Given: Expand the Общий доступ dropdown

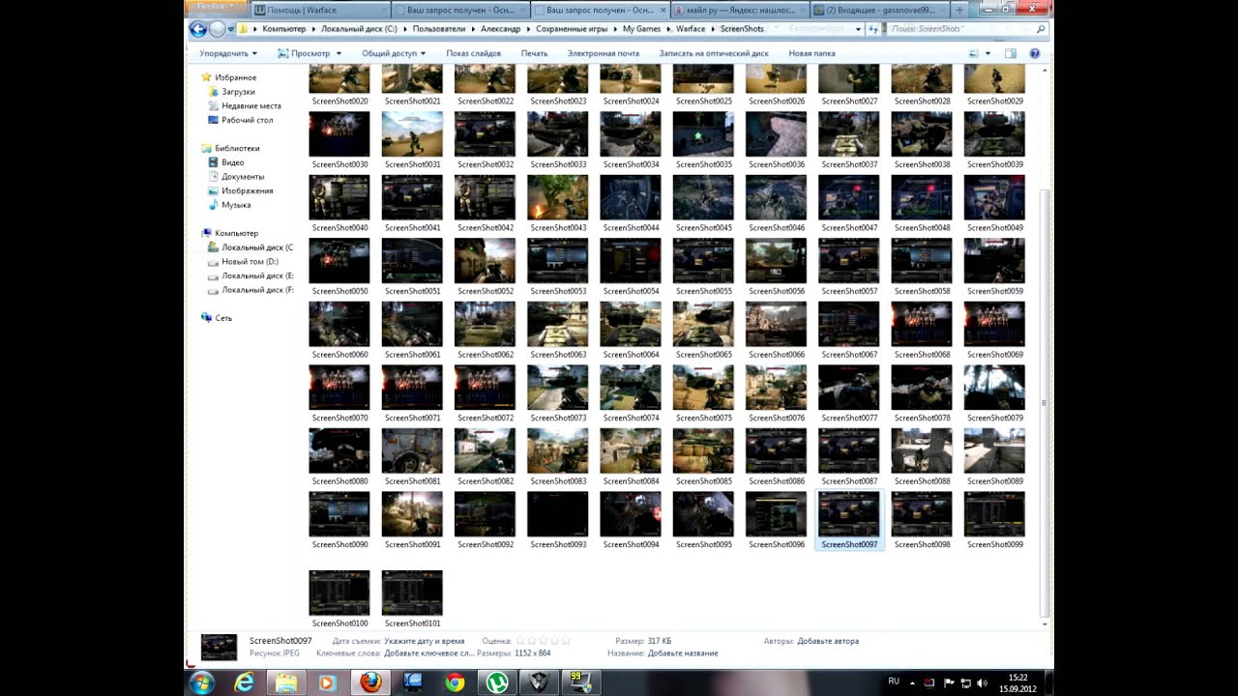Looking at the screenshot, I should point(395,53).
